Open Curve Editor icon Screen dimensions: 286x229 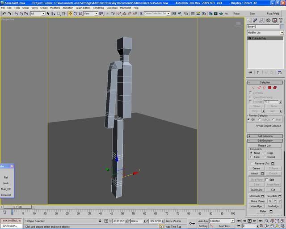(x=193, y=13)
